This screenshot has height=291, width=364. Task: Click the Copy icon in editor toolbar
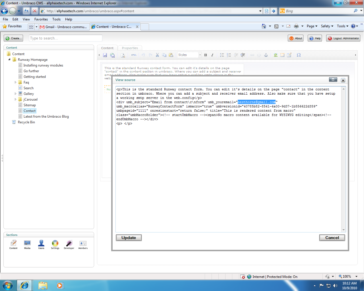(x=164, y=55)
